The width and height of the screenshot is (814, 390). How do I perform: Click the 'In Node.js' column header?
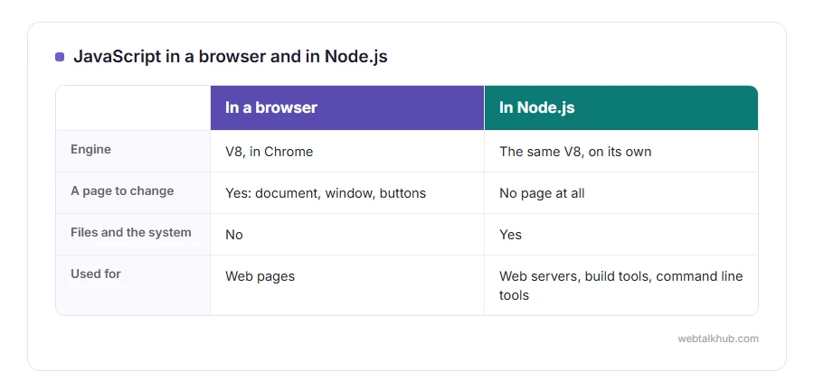click(620, 107)
